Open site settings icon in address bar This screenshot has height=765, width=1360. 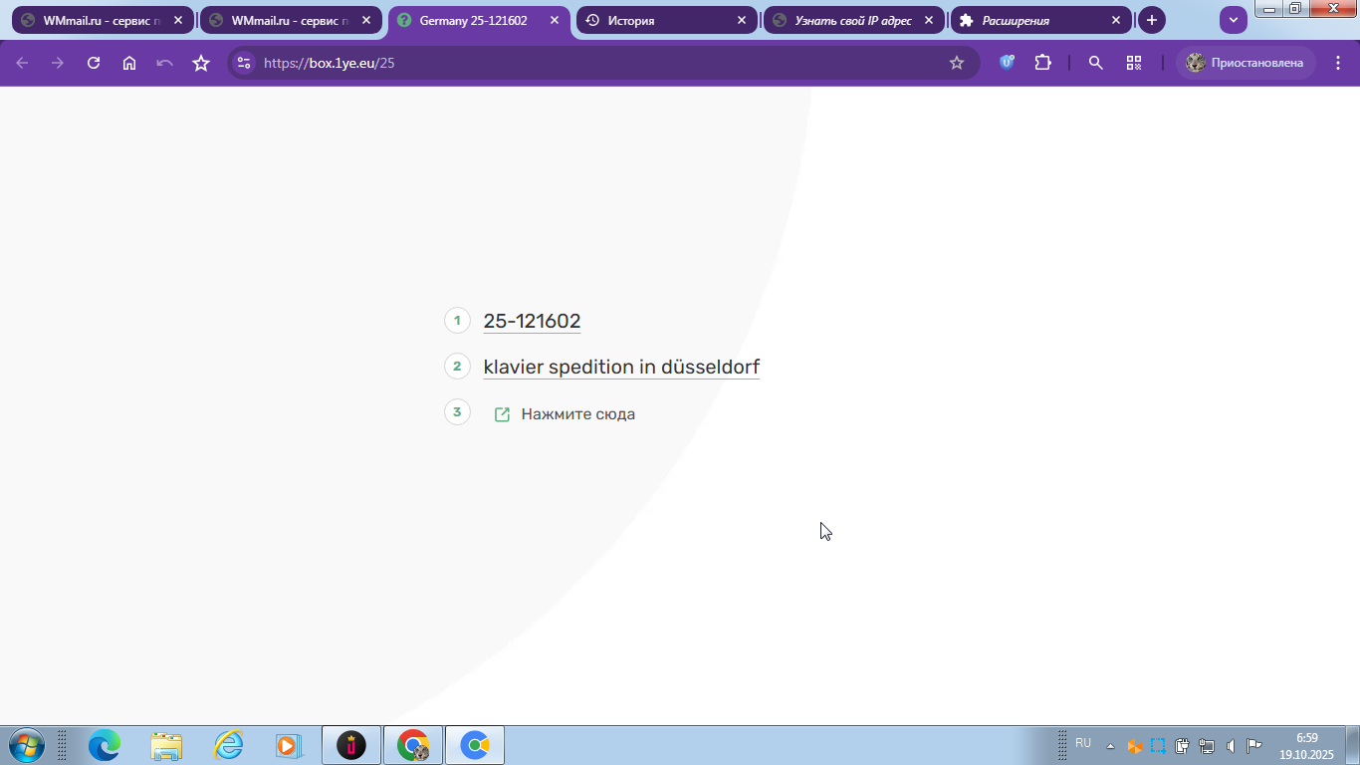click(x=244, y=63)
